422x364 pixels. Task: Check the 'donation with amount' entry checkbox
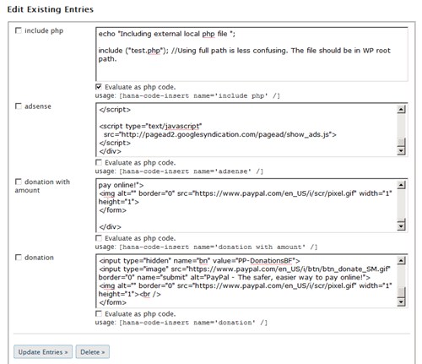coord(19,182)
